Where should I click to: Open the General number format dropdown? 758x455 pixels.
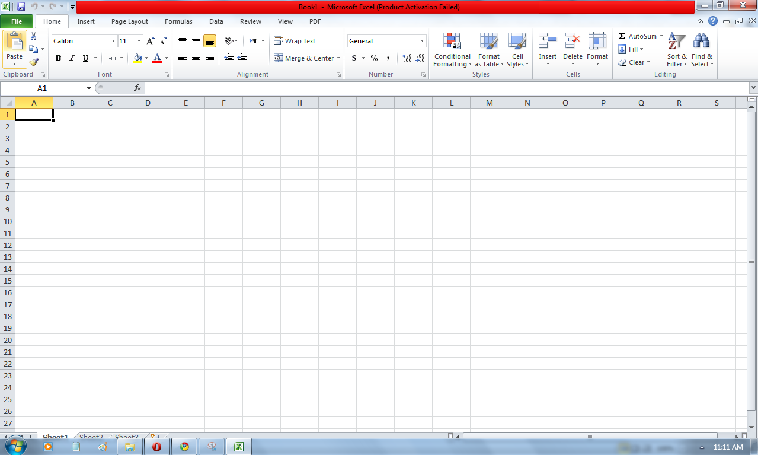[423, 41]
